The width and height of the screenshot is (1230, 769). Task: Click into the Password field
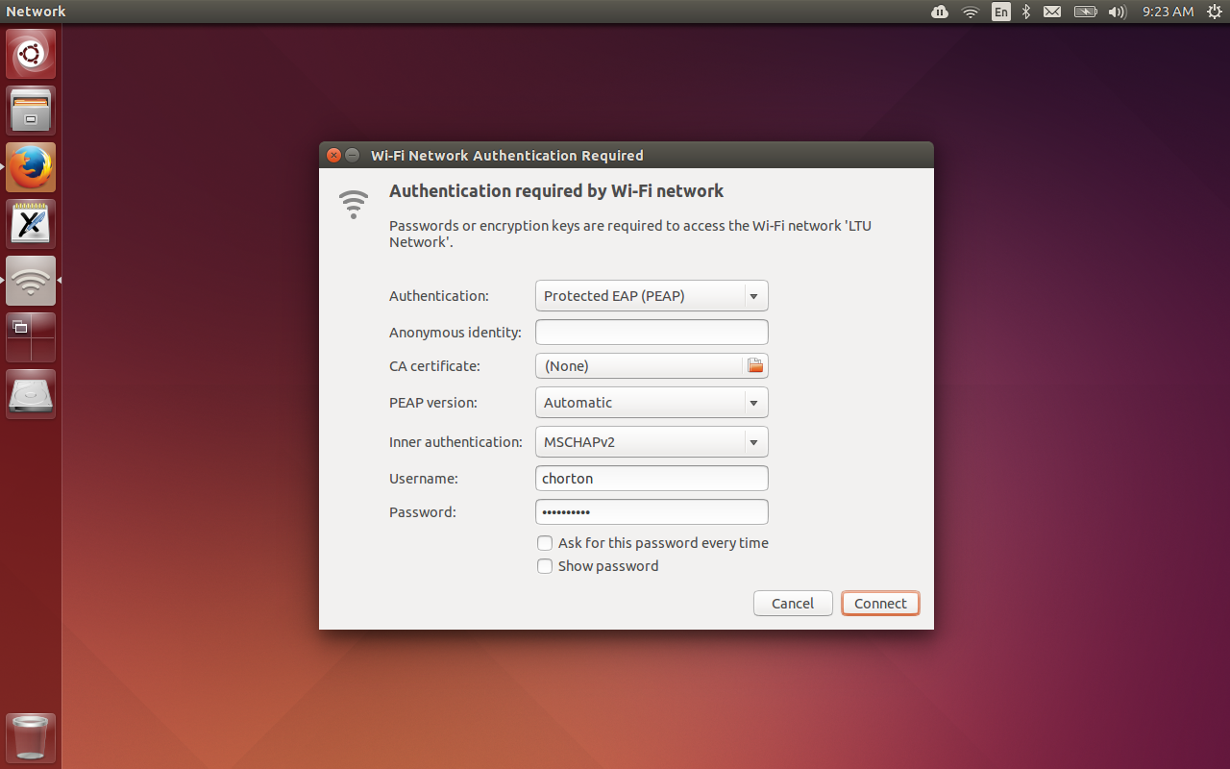coord(652,512)
